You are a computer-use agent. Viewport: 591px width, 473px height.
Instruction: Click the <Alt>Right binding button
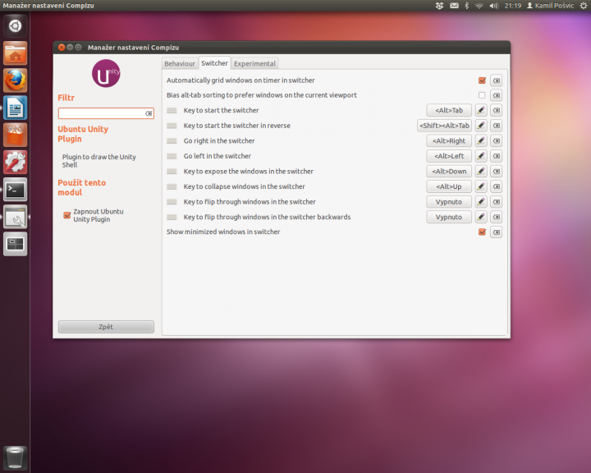click(x=449, y=140)
